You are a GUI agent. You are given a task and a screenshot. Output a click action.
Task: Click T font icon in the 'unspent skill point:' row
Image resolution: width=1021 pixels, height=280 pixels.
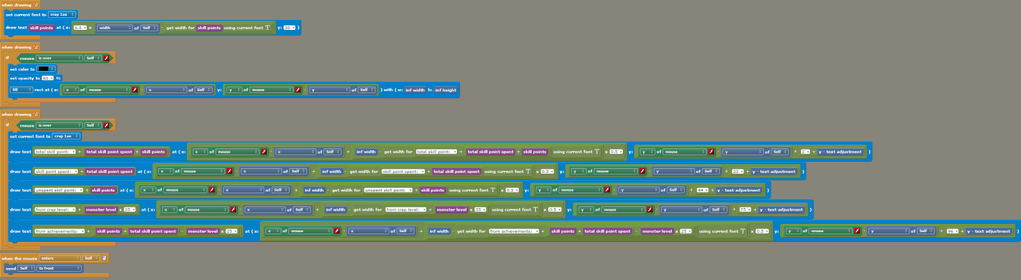coord(493,190)
